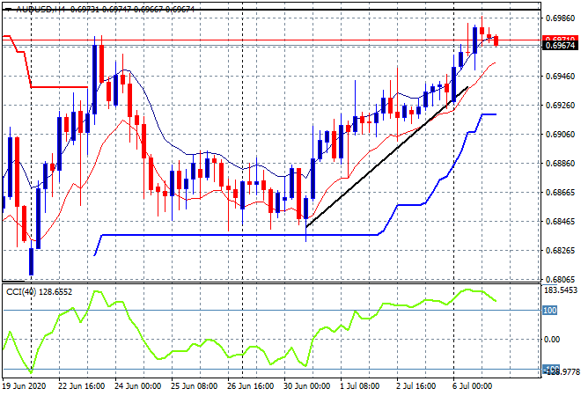
Task: Click the 0.68665 price scale value
Action: (x=560, y=192)
